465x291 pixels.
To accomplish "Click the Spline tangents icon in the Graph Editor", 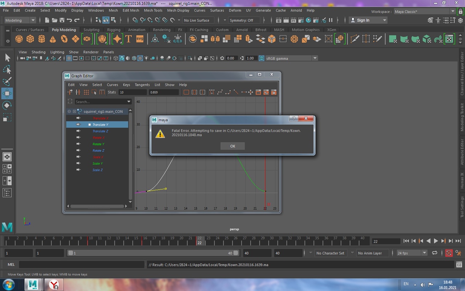I will (x=220, y=92).
